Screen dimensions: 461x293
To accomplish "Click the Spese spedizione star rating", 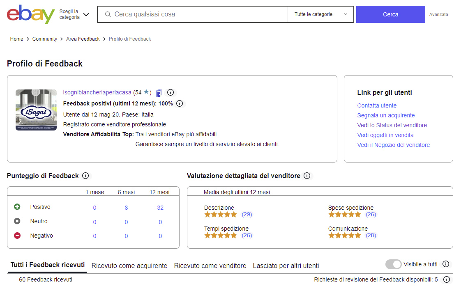I will (345, 214).
